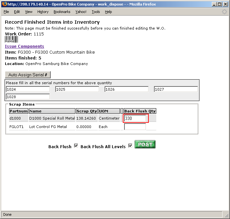Click the serial number field showing 1028
The width and height of the screenshot is (230, 219).
coord(28,97)
